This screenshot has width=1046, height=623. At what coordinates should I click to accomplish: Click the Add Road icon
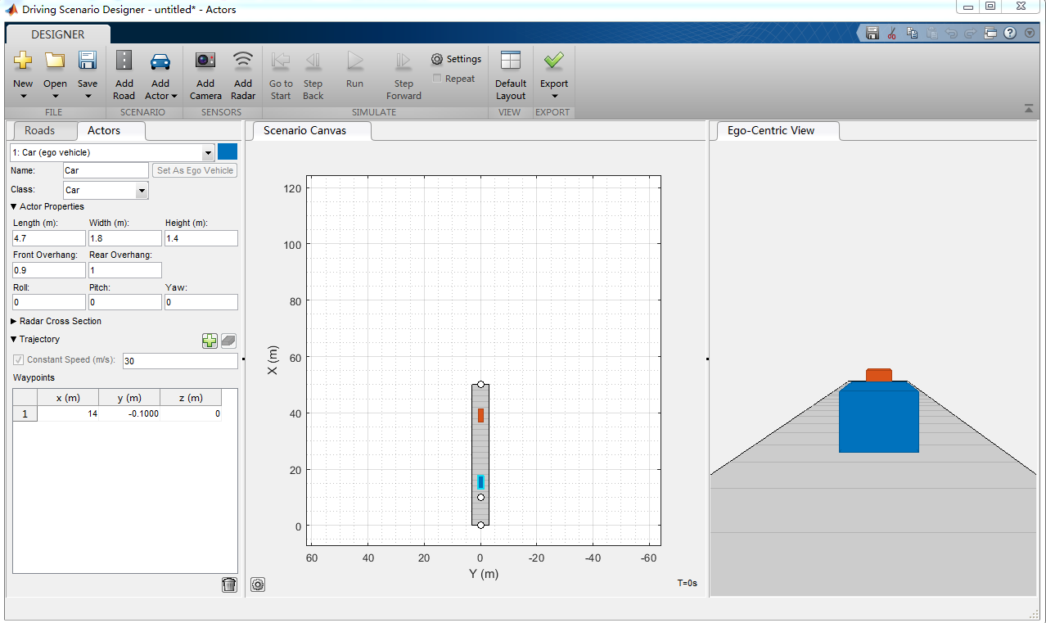click(x=124, y=61)
